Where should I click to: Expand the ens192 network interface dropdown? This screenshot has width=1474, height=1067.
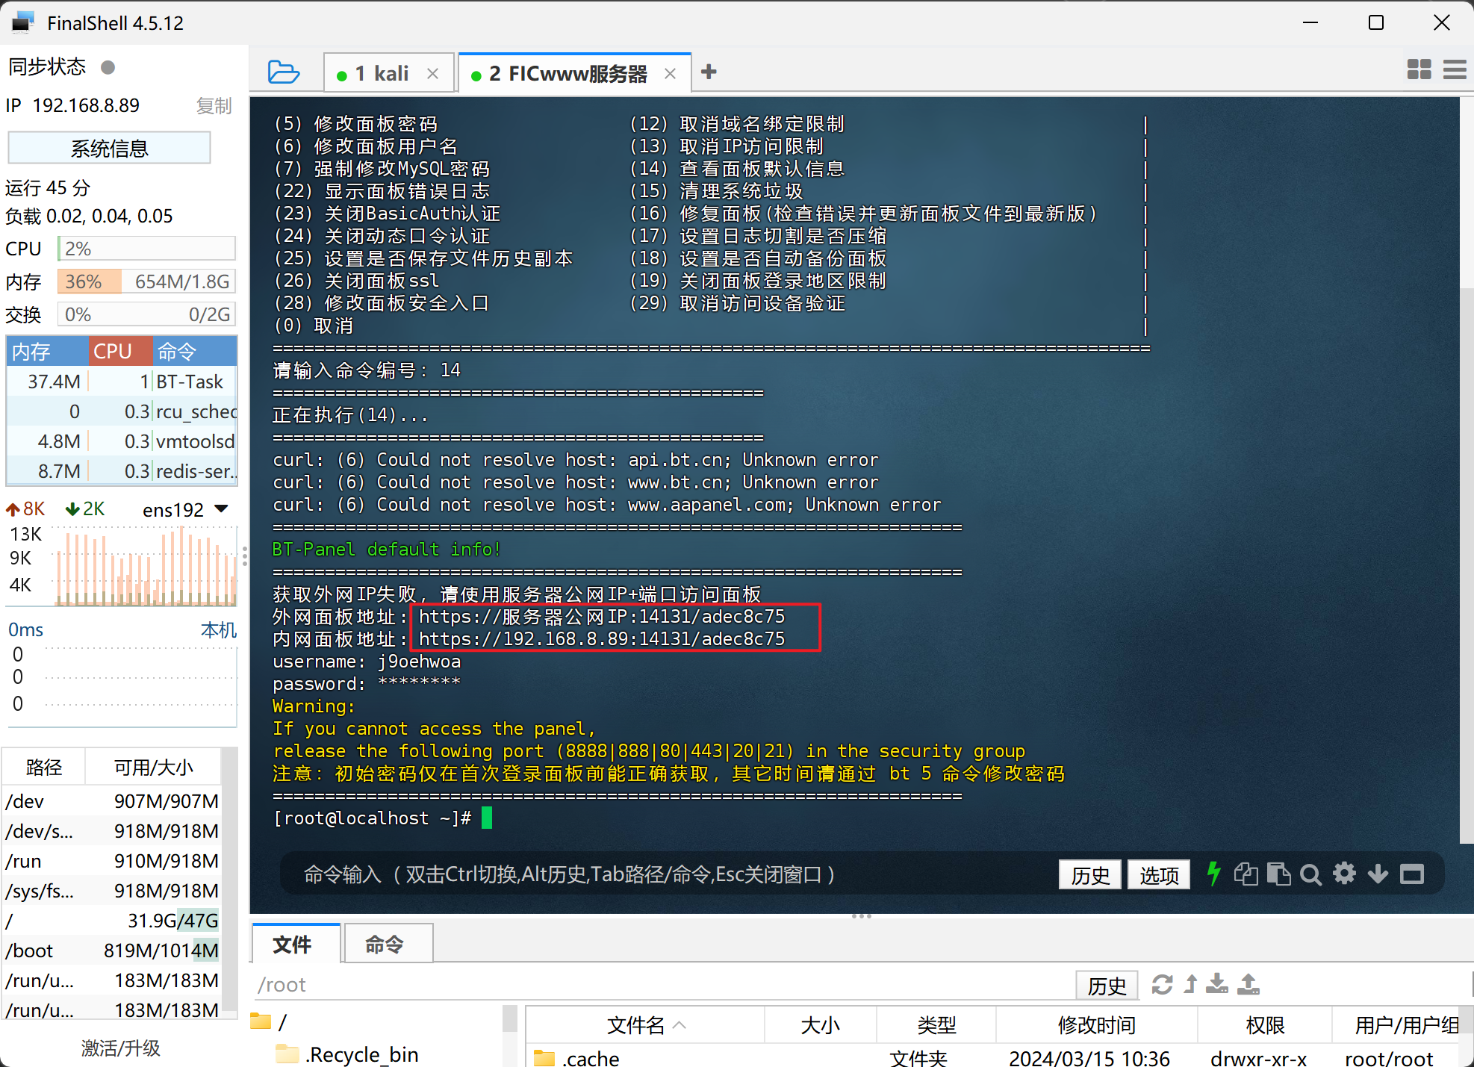click(221, 509)
